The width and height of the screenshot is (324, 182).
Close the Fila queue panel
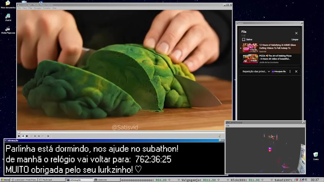pyautogui.click(x=296, y=33)
